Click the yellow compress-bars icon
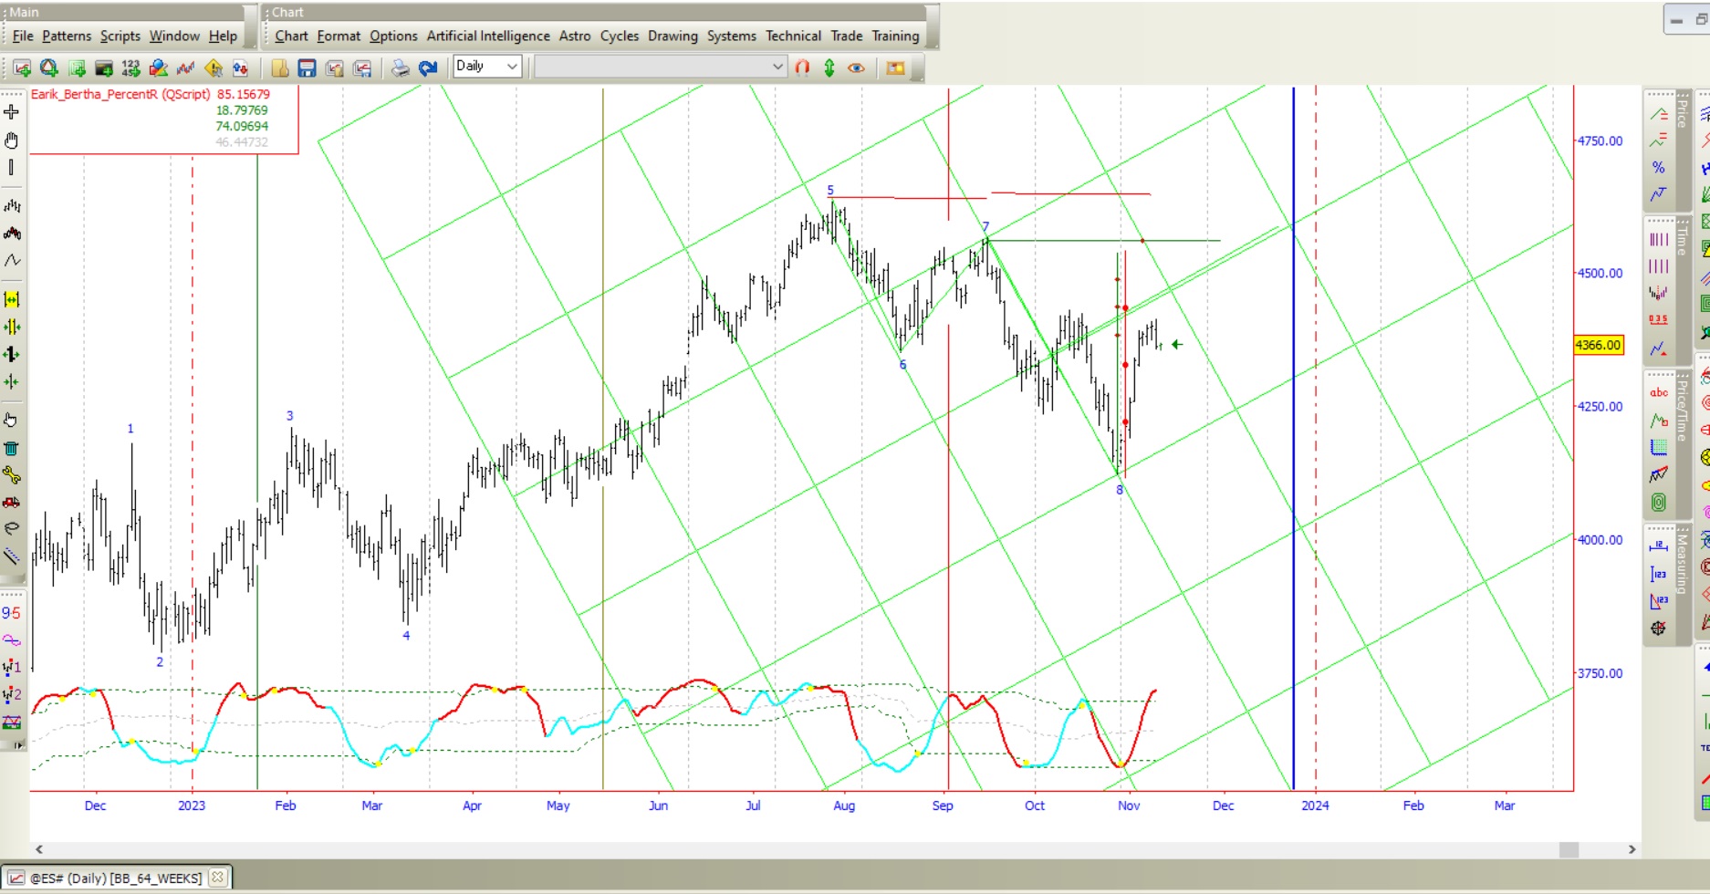The image size is (1710, 894). (x=12, y=300)
